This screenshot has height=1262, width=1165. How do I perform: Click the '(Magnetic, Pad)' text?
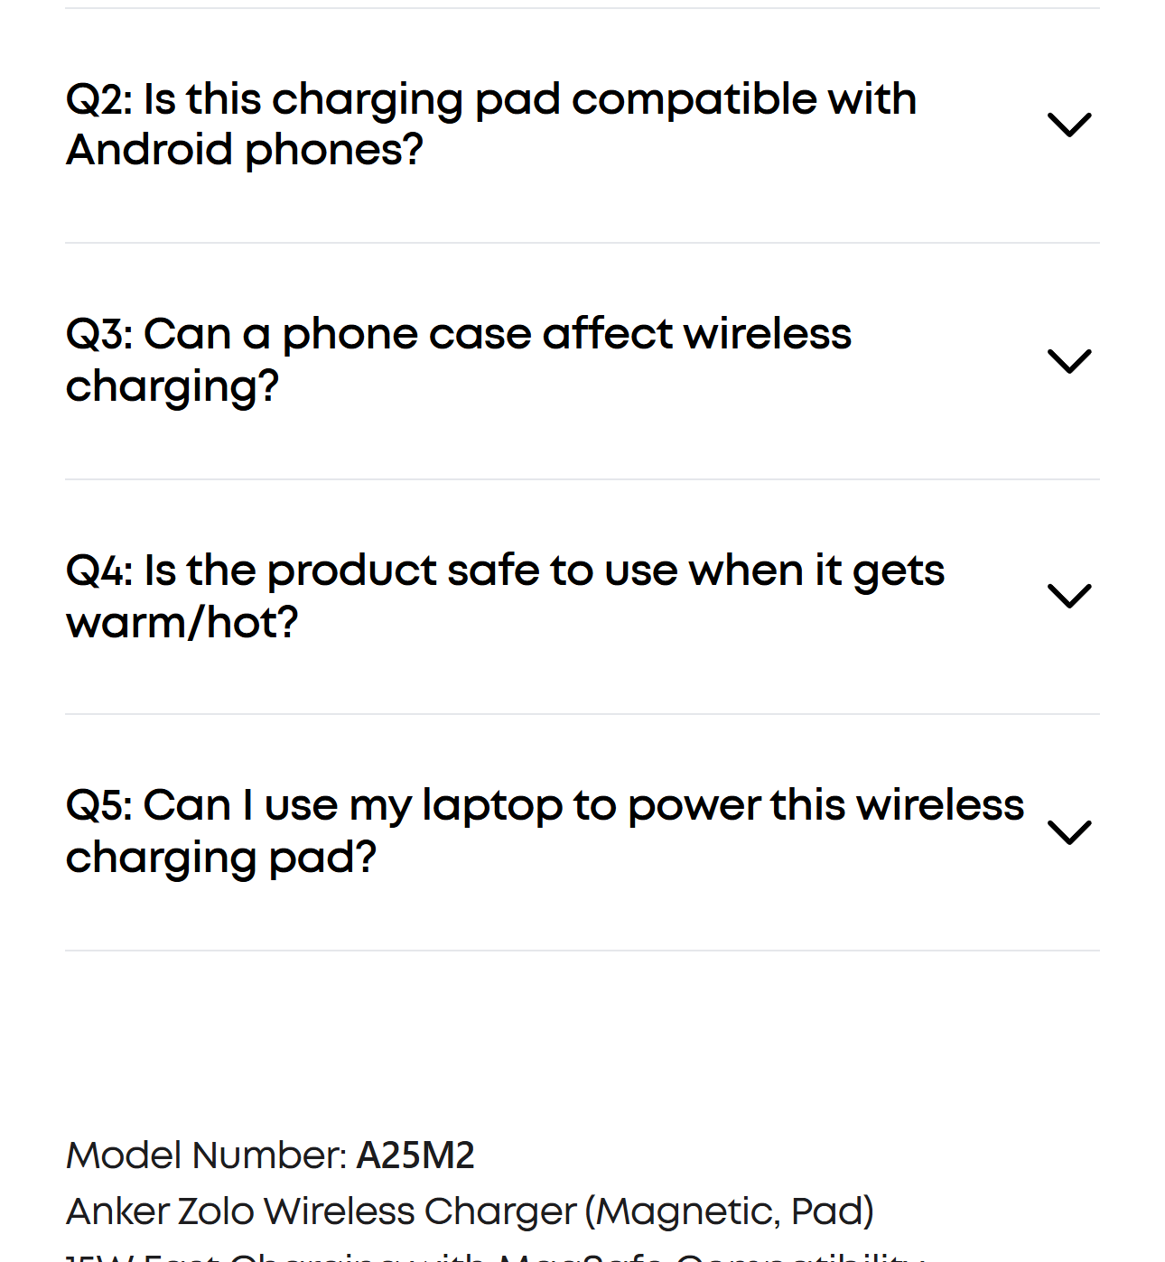tap(730, 1211)
